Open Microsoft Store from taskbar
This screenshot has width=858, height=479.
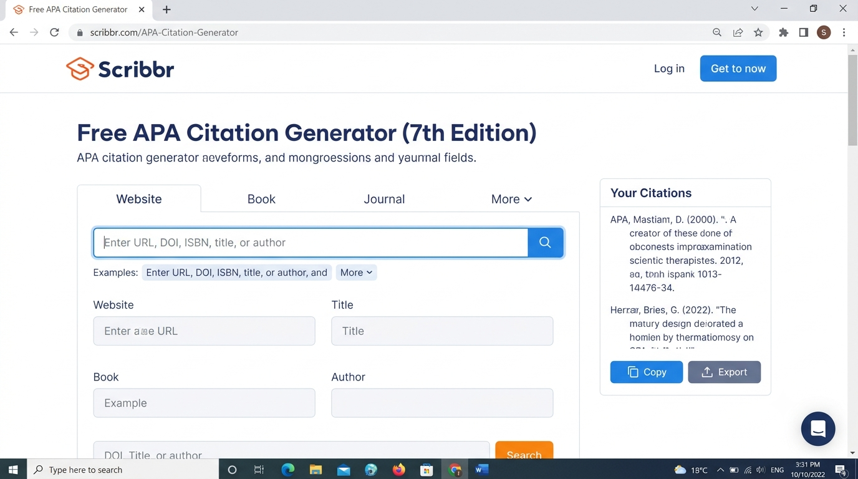pyautogui.click(x=427, y=470)
